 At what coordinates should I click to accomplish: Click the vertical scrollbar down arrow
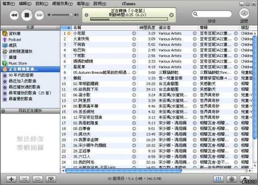tap(255, 166)
